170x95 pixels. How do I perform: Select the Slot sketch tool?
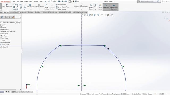click(x=14, y=9)
